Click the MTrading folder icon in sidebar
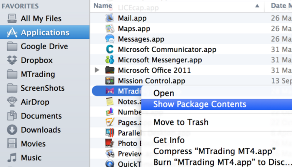Screen dimensions: 292x167 pos(12,74)
